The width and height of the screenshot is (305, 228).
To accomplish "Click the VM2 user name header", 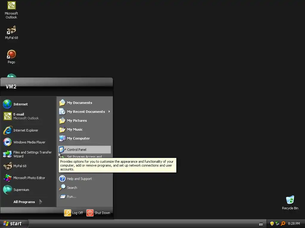I will [x=11, y=87].
